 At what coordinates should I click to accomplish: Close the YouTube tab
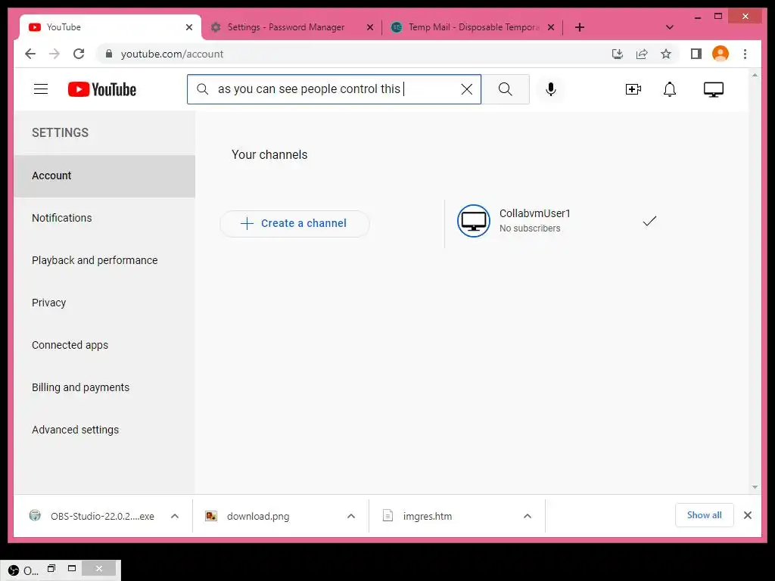click(188, 27)
